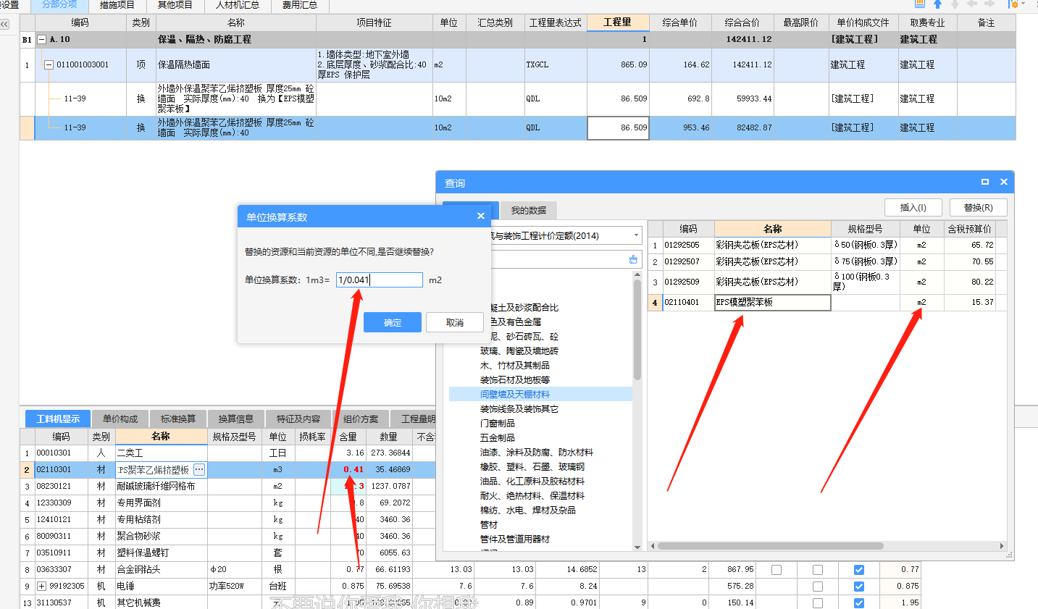This screenshot has height=609, width=1038.
Task: Uncheck the blue checkbox on the 合金钢钻头 row
Action: (858, 570)
